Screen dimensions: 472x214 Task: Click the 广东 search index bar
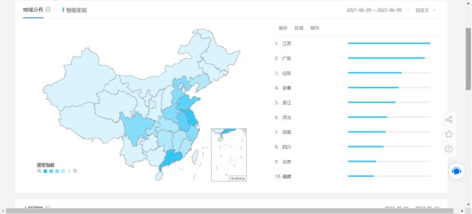(x=389, y=58)
